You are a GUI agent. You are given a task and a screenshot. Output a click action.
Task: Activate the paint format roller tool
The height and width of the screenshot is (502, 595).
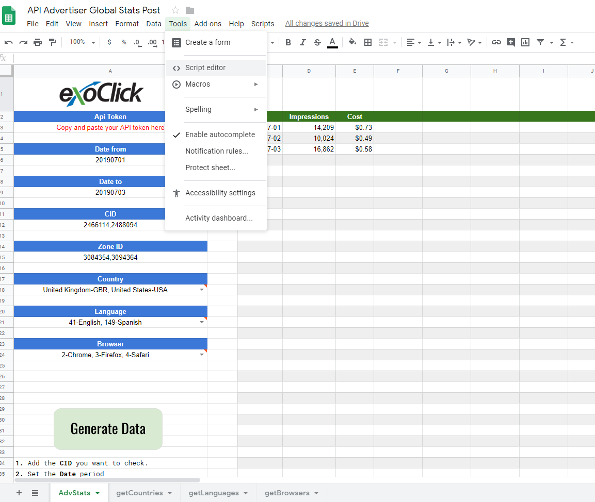pos(52,42)
